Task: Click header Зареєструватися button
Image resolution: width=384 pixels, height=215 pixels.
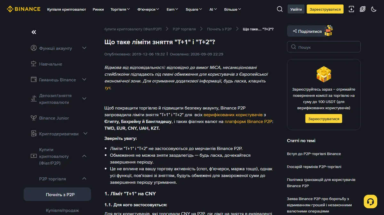Action: 325,9
